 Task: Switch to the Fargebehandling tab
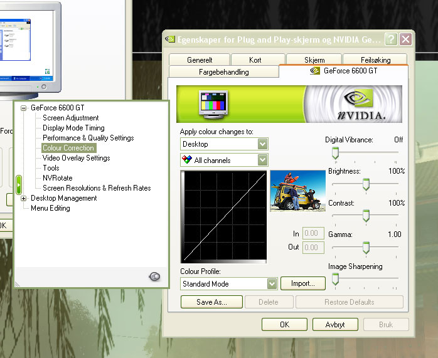(x=224, y=71)
